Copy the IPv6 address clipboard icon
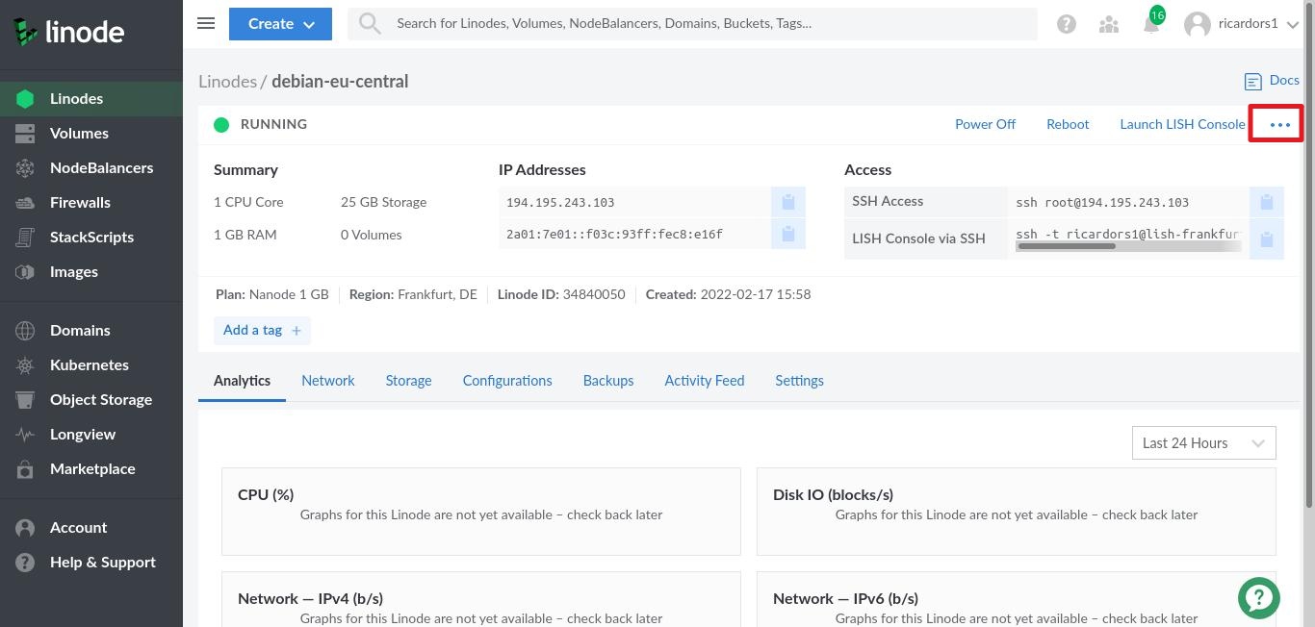Screen dimensions: 1315x627 pyautogui.click(x=788, y=234)
